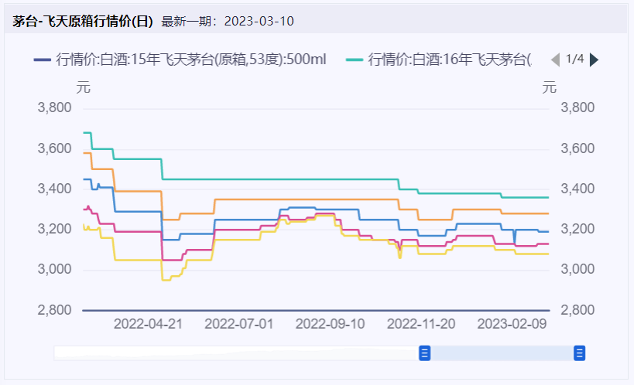Click x-axis label 2022-04-21

pos(148,324)
